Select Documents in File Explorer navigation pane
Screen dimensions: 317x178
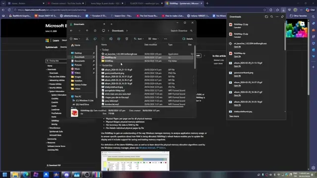[x=79, y=61]
